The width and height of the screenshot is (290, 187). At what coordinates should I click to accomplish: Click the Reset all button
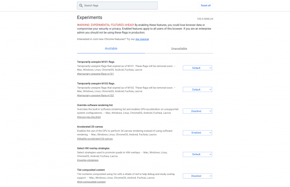click(x=206, y=5)
